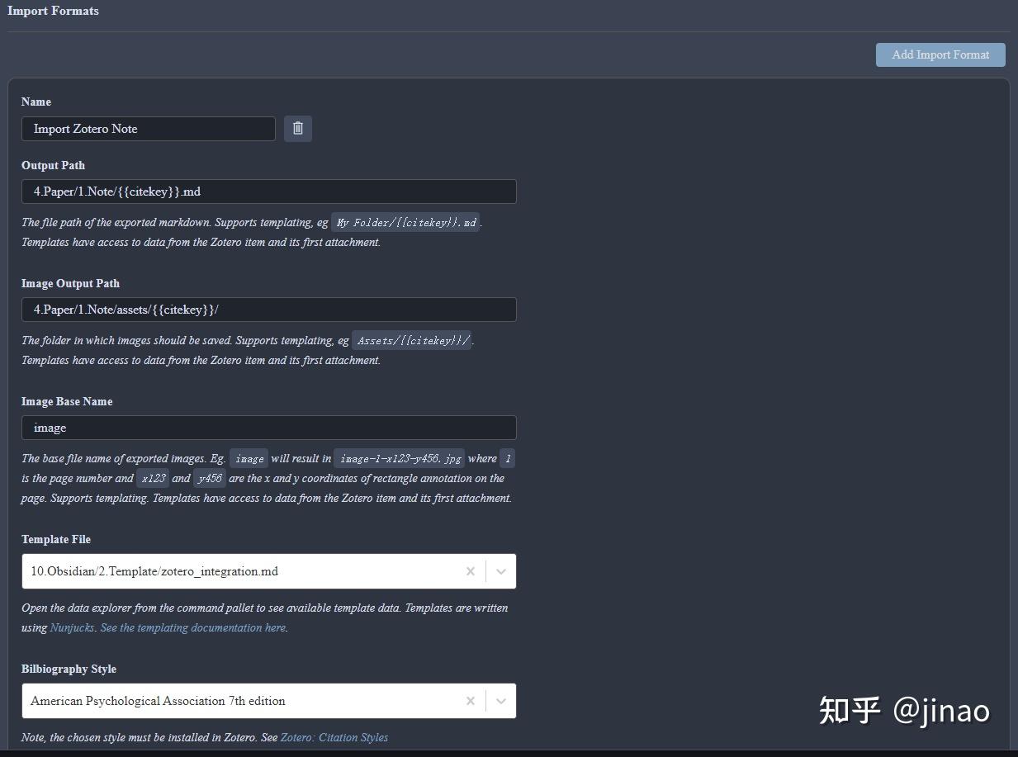Screen dimensions: 1018x757
Task: Clear the Bibliography Style selection with the X
Action: click(x=471, y=700)
